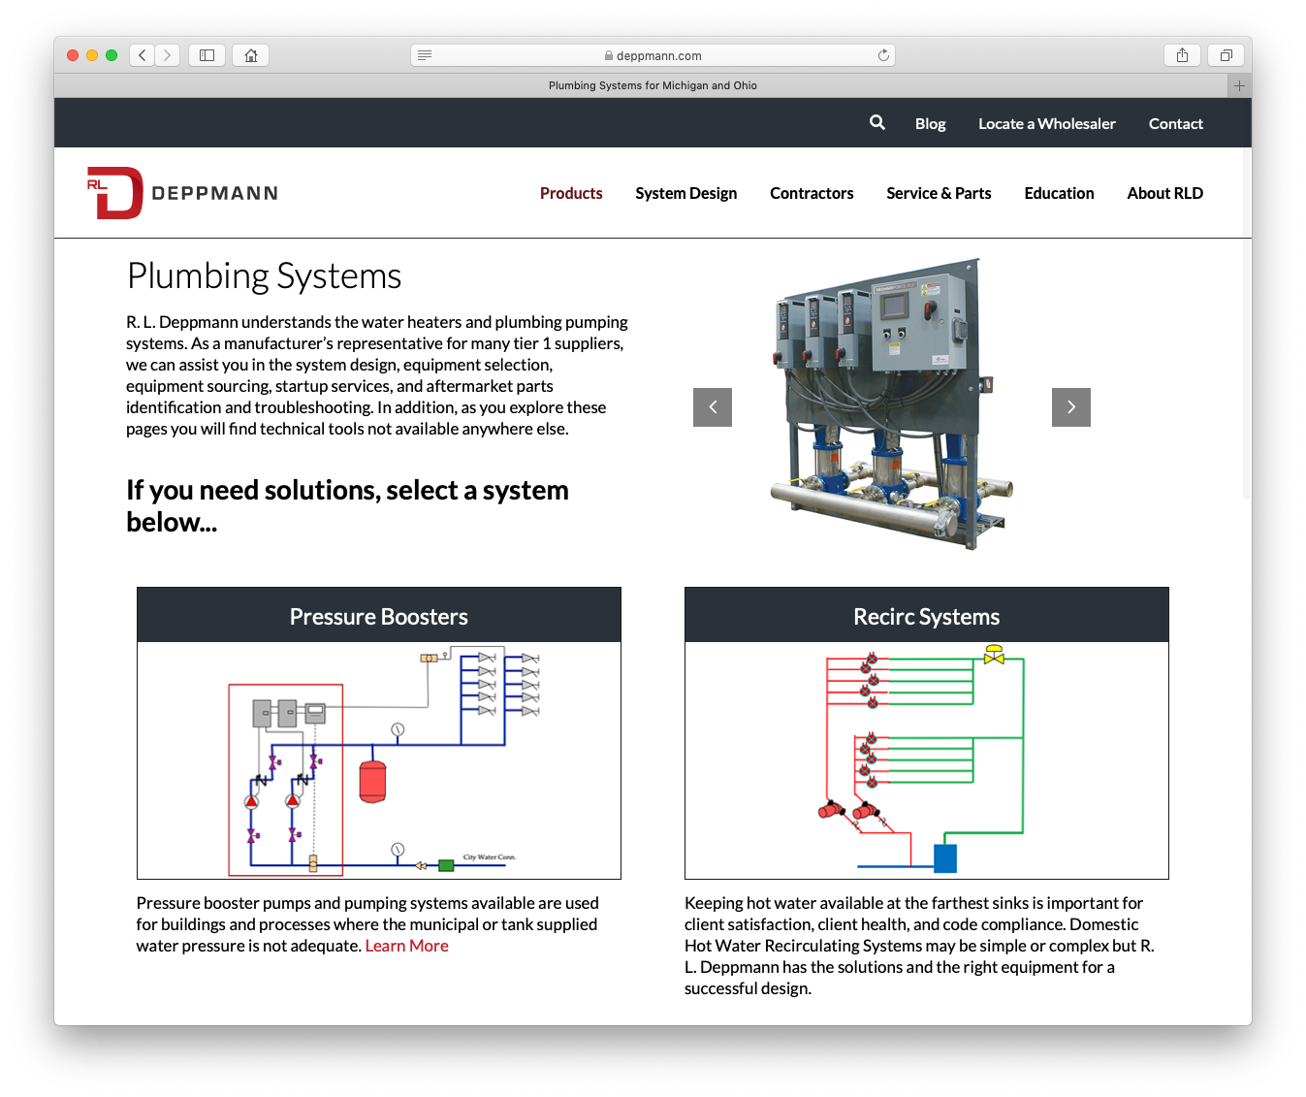Screen dimensions: 1306x1097
Task: Select the Plumbing Systems tab title
Action: tap(653, 85)
